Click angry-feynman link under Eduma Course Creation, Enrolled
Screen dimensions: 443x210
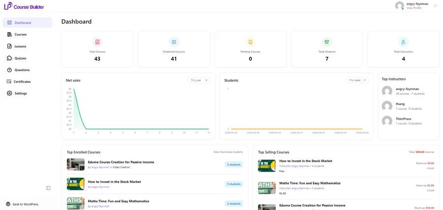[100, 167]
